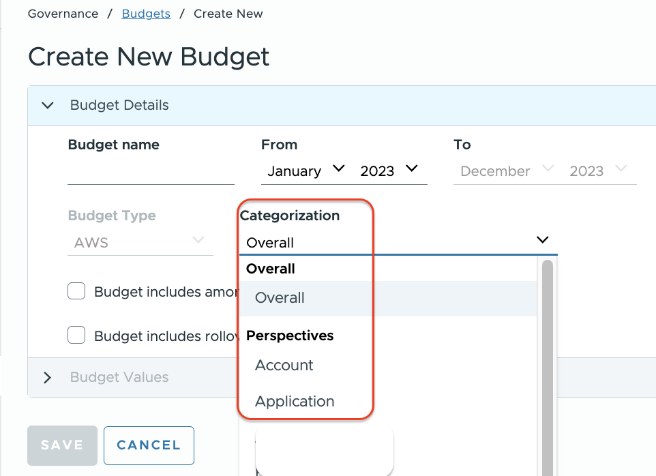Enable the Budget includes rollover checkbox
Viewport: 656px width, 476px height.
coord(76,336)
